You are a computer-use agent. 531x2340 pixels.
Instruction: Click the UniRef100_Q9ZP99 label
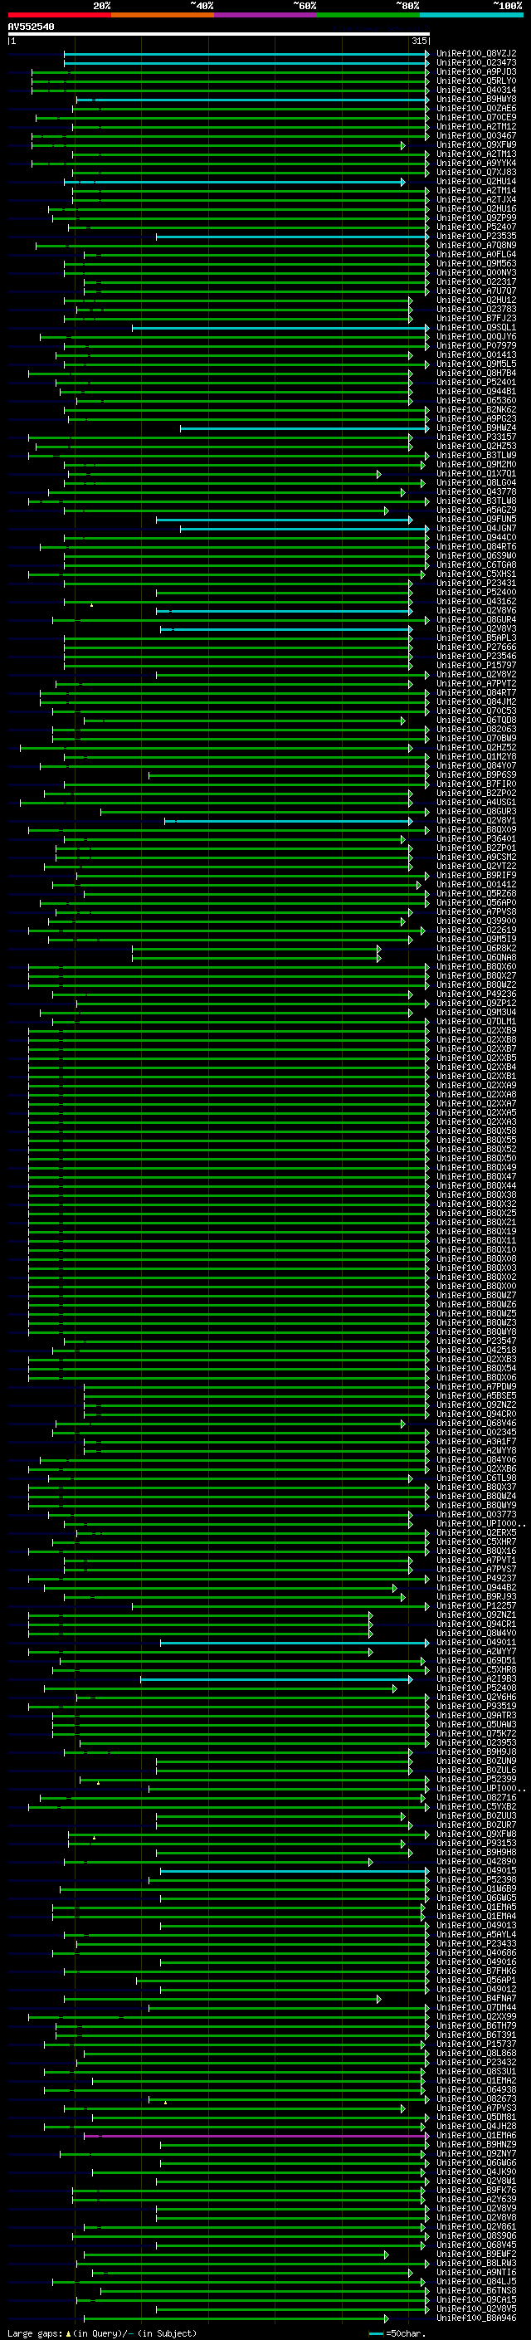pos(476,218)
